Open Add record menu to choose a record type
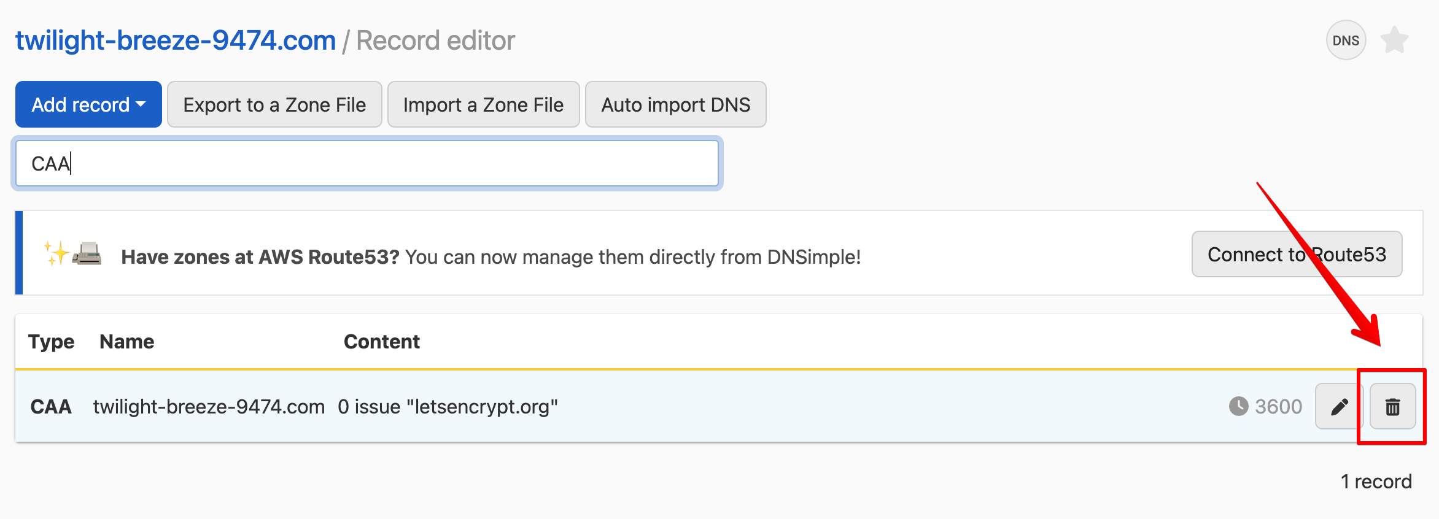Screen dimensions: 1439x519 [88, 104]
